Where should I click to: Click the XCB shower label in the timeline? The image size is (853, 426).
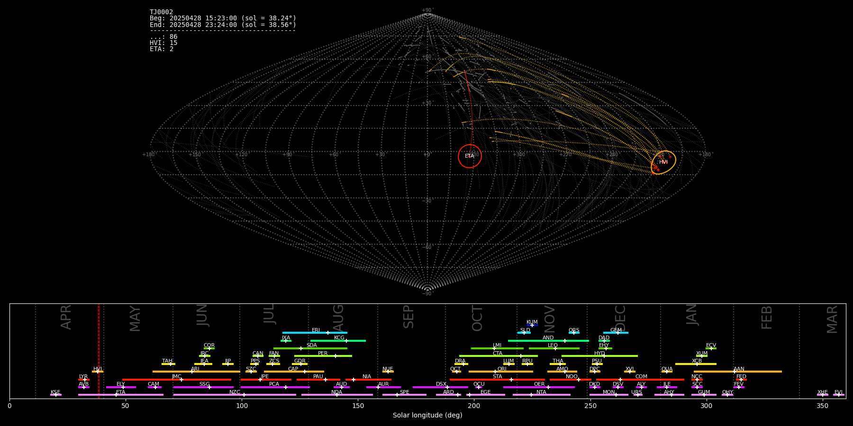coord(697,361)
